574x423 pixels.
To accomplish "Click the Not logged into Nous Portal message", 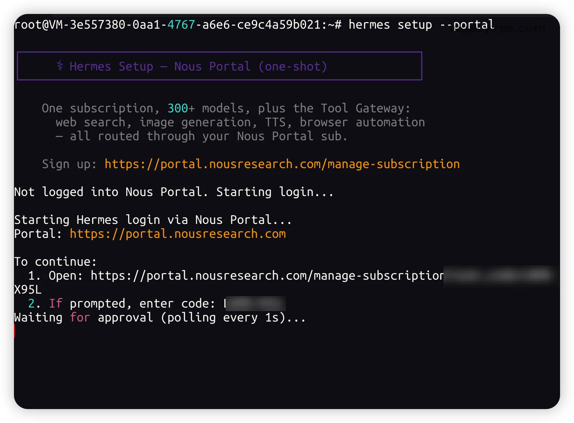I will 174,192.
